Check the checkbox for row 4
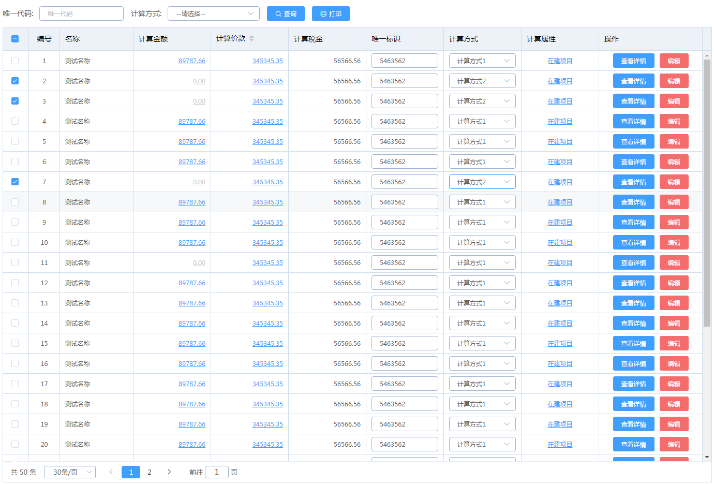This screenshot has height=484, width=714. coord(15,121)
